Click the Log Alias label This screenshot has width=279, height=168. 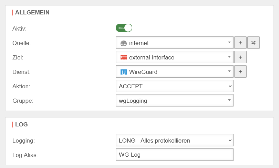tap(25, 155)
